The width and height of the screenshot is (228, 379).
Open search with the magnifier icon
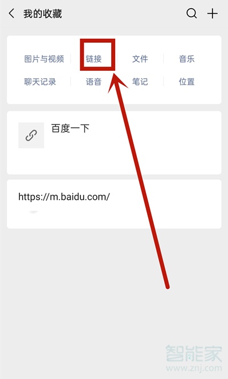coord(192,14)
